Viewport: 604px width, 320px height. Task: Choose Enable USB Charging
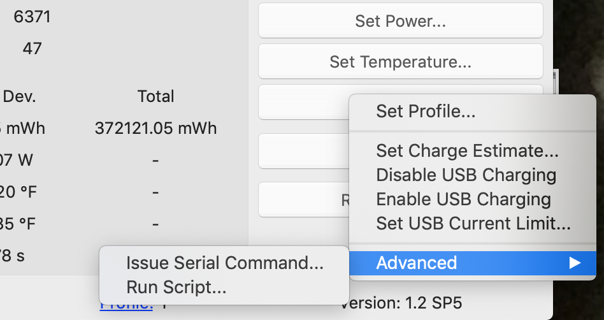click(x=463, y=199)
